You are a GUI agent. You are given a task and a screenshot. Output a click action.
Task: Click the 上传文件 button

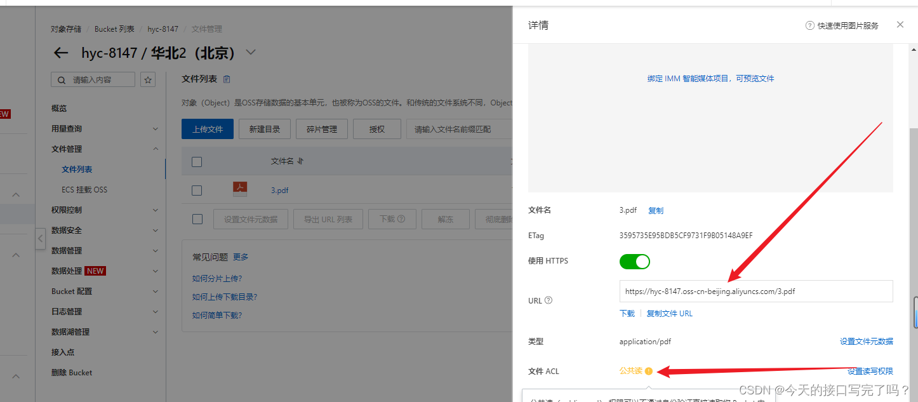pyautogui.click(x=208, y=128)
